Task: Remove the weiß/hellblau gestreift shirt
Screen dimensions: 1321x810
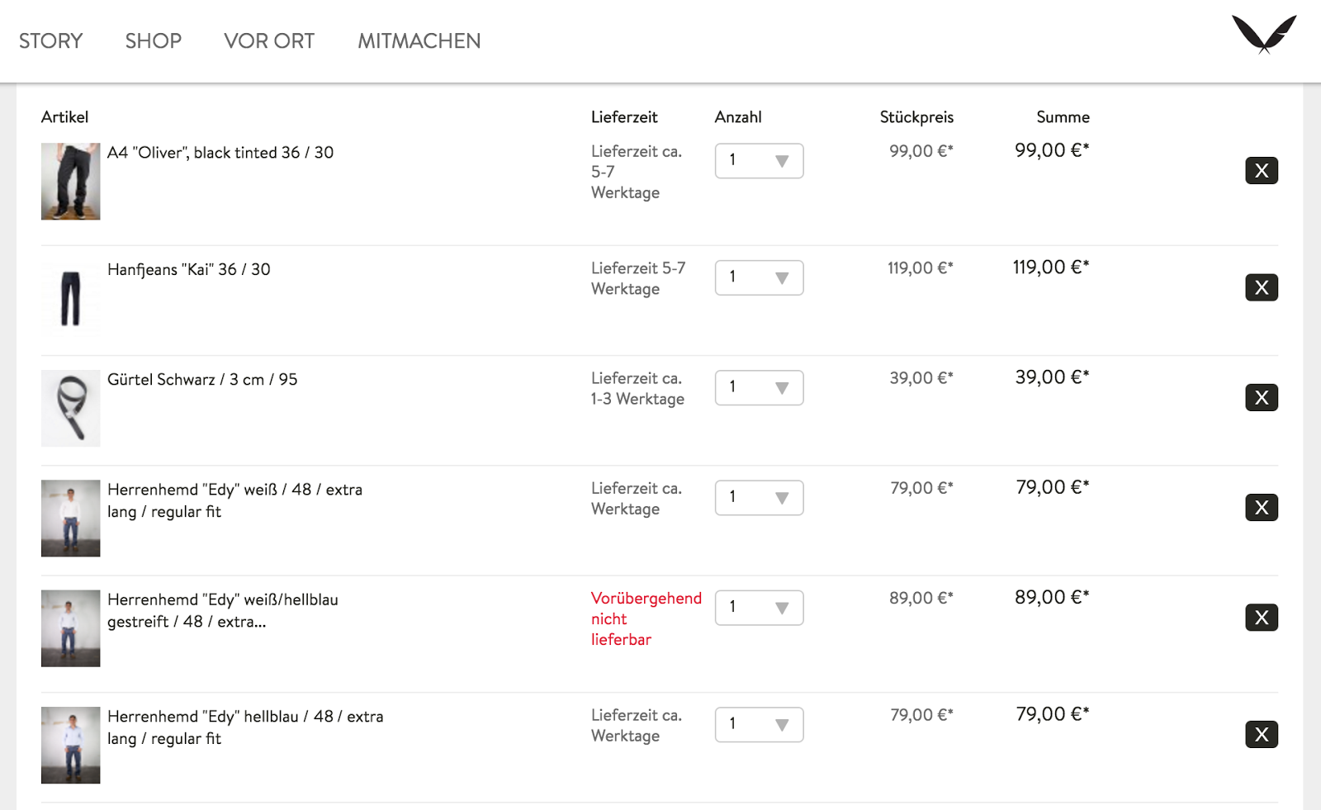Action: [x=1262, y=618]
